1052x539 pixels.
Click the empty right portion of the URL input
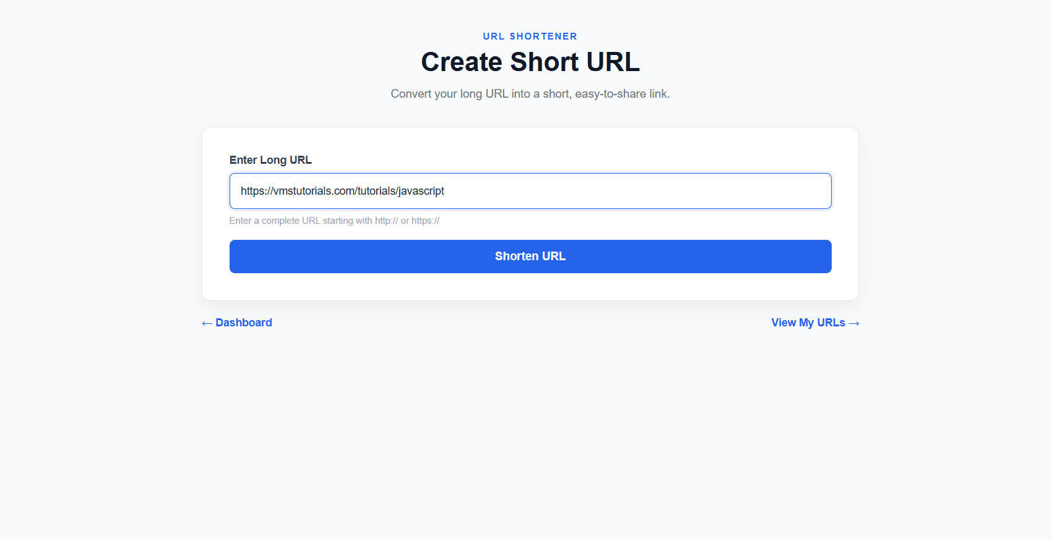point(637,191)
